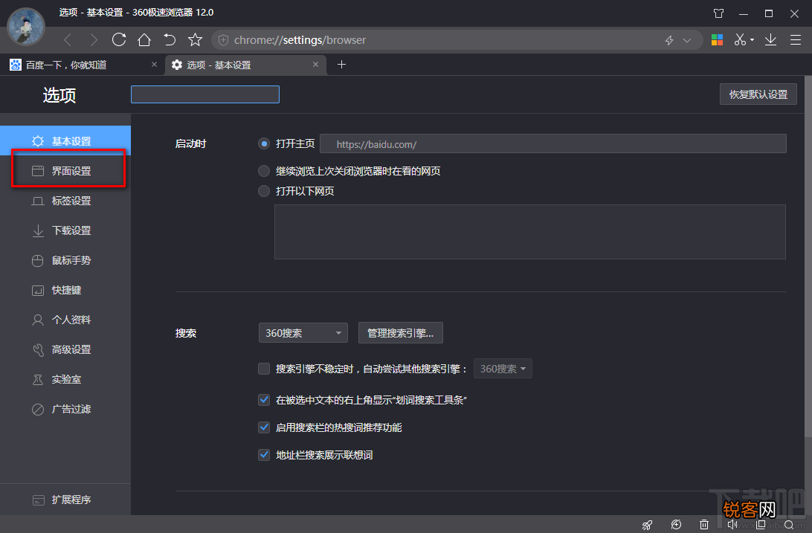
Task: Click the undo closed tab icon
Action: coord(170,40)
